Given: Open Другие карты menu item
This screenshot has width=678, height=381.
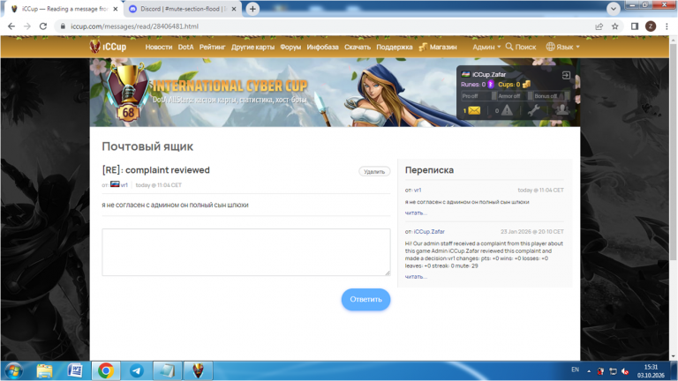Looking at the screenshot, I should coord(252,47).
